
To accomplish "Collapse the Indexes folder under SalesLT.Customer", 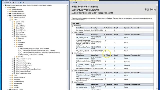I will point(14,46).
